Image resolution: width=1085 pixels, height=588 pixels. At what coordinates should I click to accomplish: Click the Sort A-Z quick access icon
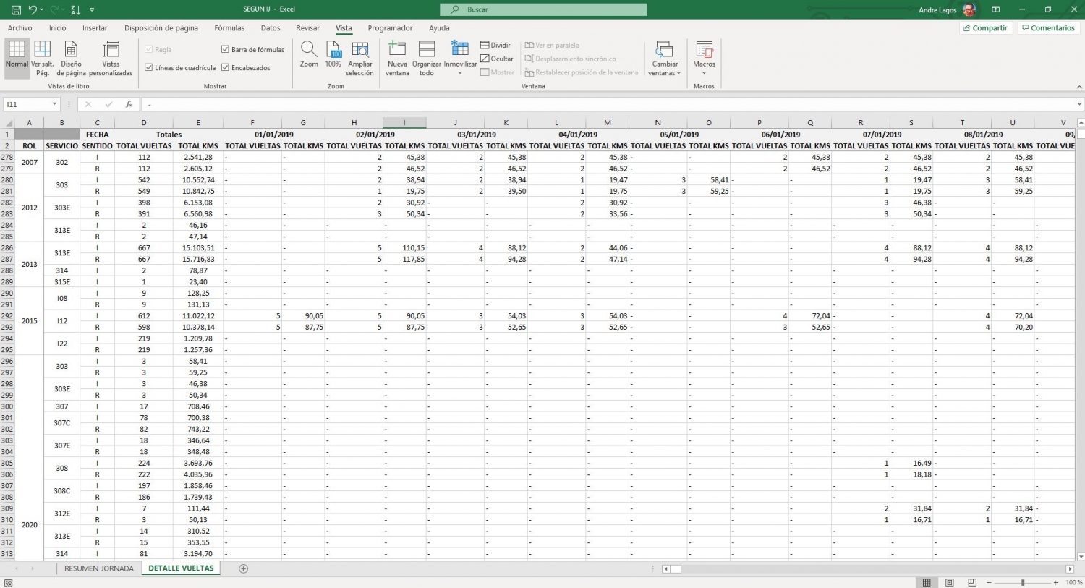76,10
